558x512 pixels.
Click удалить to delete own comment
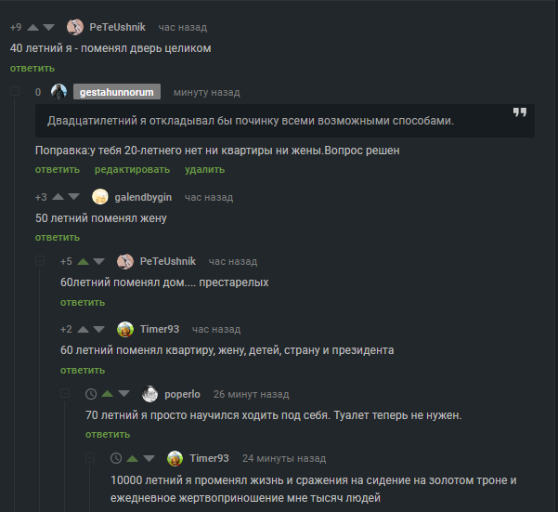click(x=204, y=169)
